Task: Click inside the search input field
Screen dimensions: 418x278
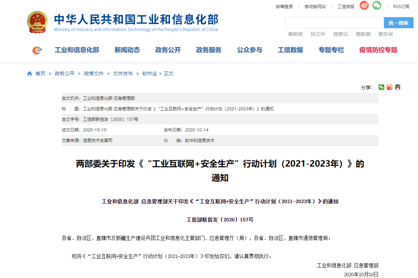Action: (333, 22)
